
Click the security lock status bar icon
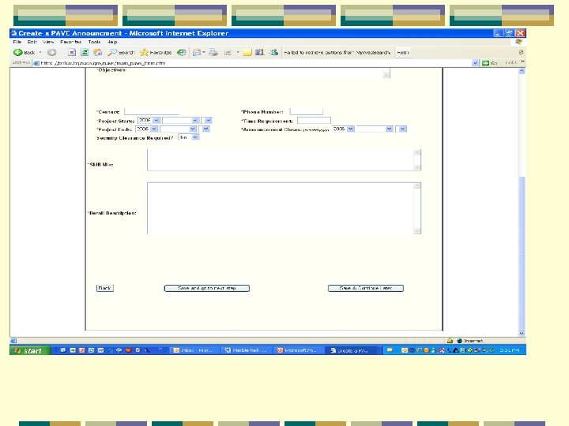click(x=450, y=341)
